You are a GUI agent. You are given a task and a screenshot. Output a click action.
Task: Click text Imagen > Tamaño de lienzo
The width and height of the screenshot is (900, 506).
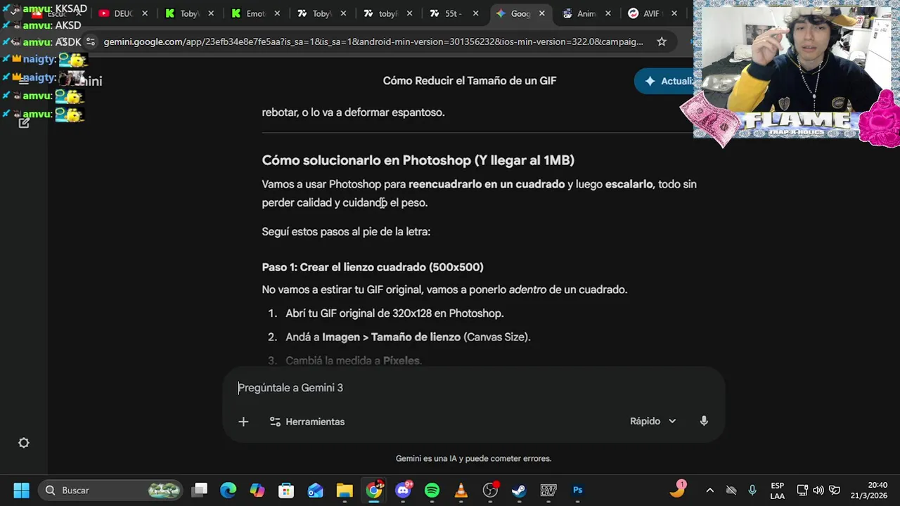tap(391, 337)
